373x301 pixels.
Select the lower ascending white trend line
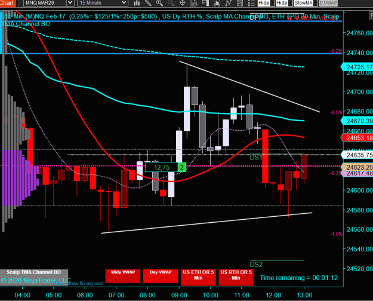206,223
